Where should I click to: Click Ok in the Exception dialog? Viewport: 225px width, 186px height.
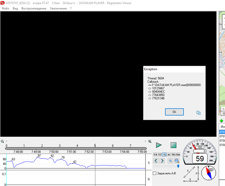pos(174,112)
